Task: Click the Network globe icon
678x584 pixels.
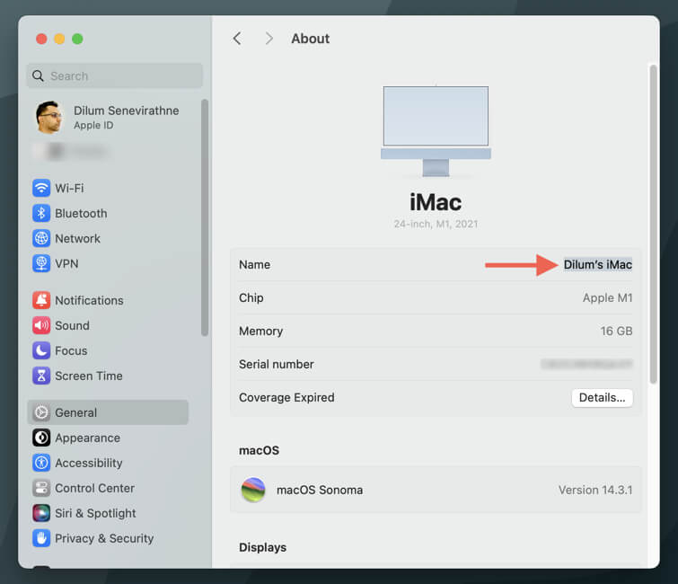Action: coord(41,238)
